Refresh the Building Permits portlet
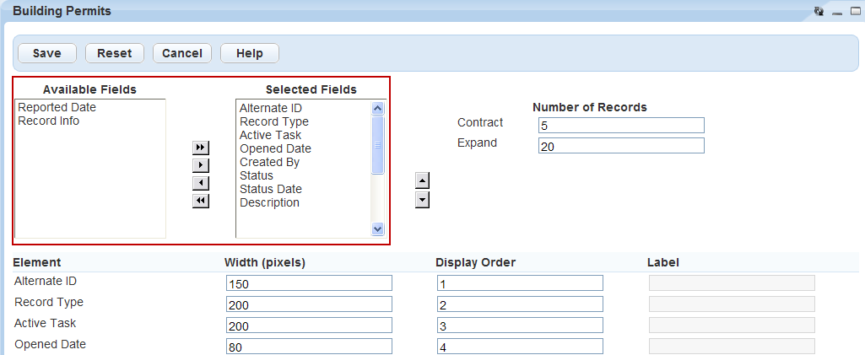 tap(819, 12)
